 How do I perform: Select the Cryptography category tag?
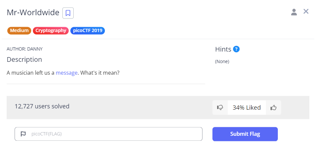pyautogui.click(x=51, y=31)
